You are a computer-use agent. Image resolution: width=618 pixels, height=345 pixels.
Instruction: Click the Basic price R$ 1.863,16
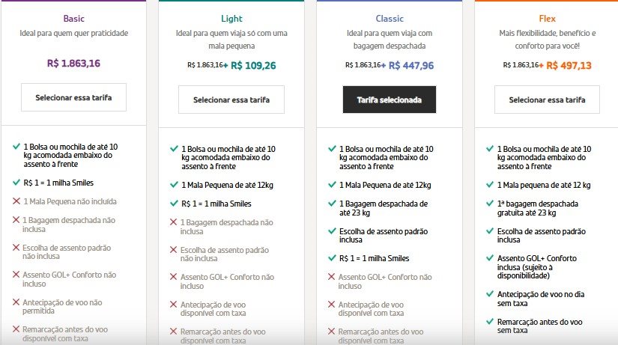point(73,63)
